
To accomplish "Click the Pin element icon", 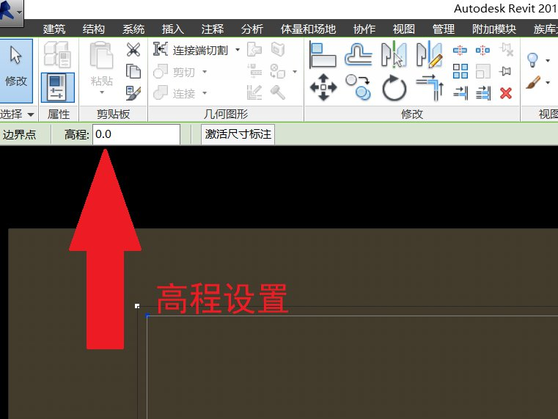I will tap(505, 71).
